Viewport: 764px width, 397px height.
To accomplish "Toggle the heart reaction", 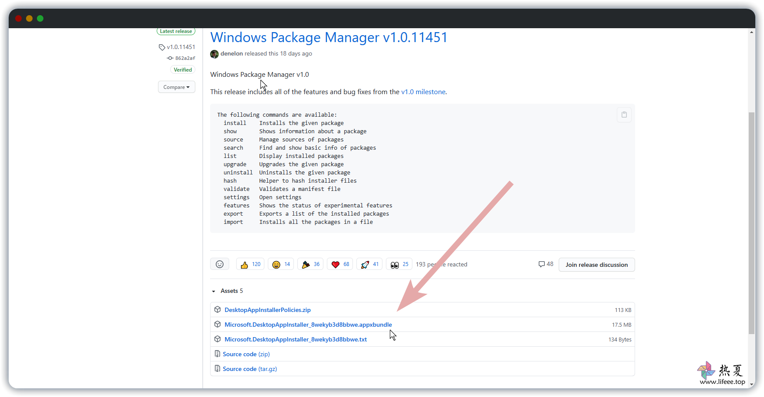I will point(340,264).
